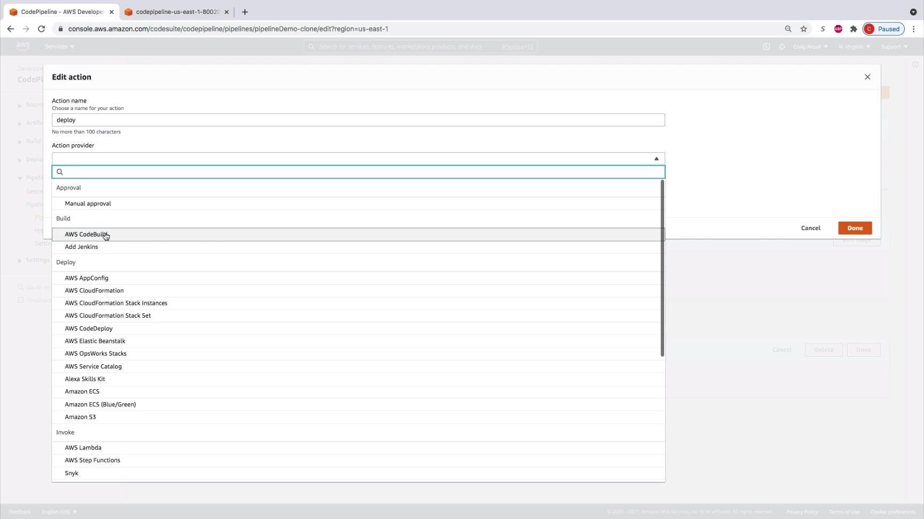Viewport: 924px width, 519px height.
Task: Select AWS Lambda invoke provider
Action: point(358,447)
